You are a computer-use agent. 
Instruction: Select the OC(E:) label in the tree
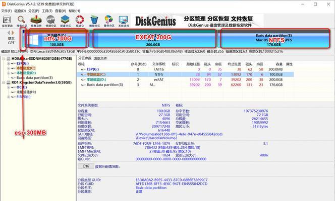pos(22,87)
